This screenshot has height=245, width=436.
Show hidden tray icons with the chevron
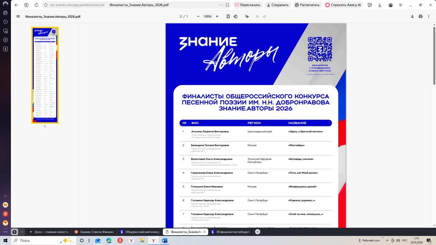click(387, 240)
